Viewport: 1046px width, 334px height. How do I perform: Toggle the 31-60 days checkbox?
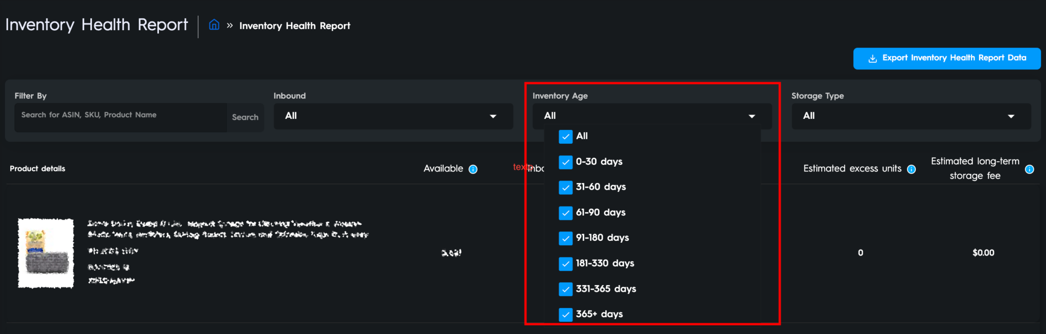point(565,188)
